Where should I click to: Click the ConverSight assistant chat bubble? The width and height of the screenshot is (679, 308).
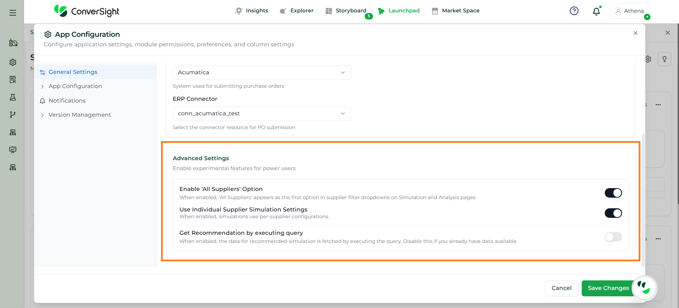click(x=644, y=288)
